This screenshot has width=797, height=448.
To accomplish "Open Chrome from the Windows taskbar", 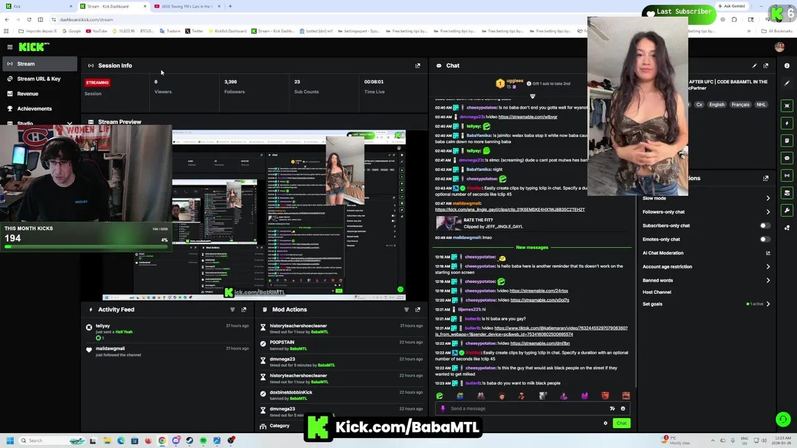I will [162, 441].
